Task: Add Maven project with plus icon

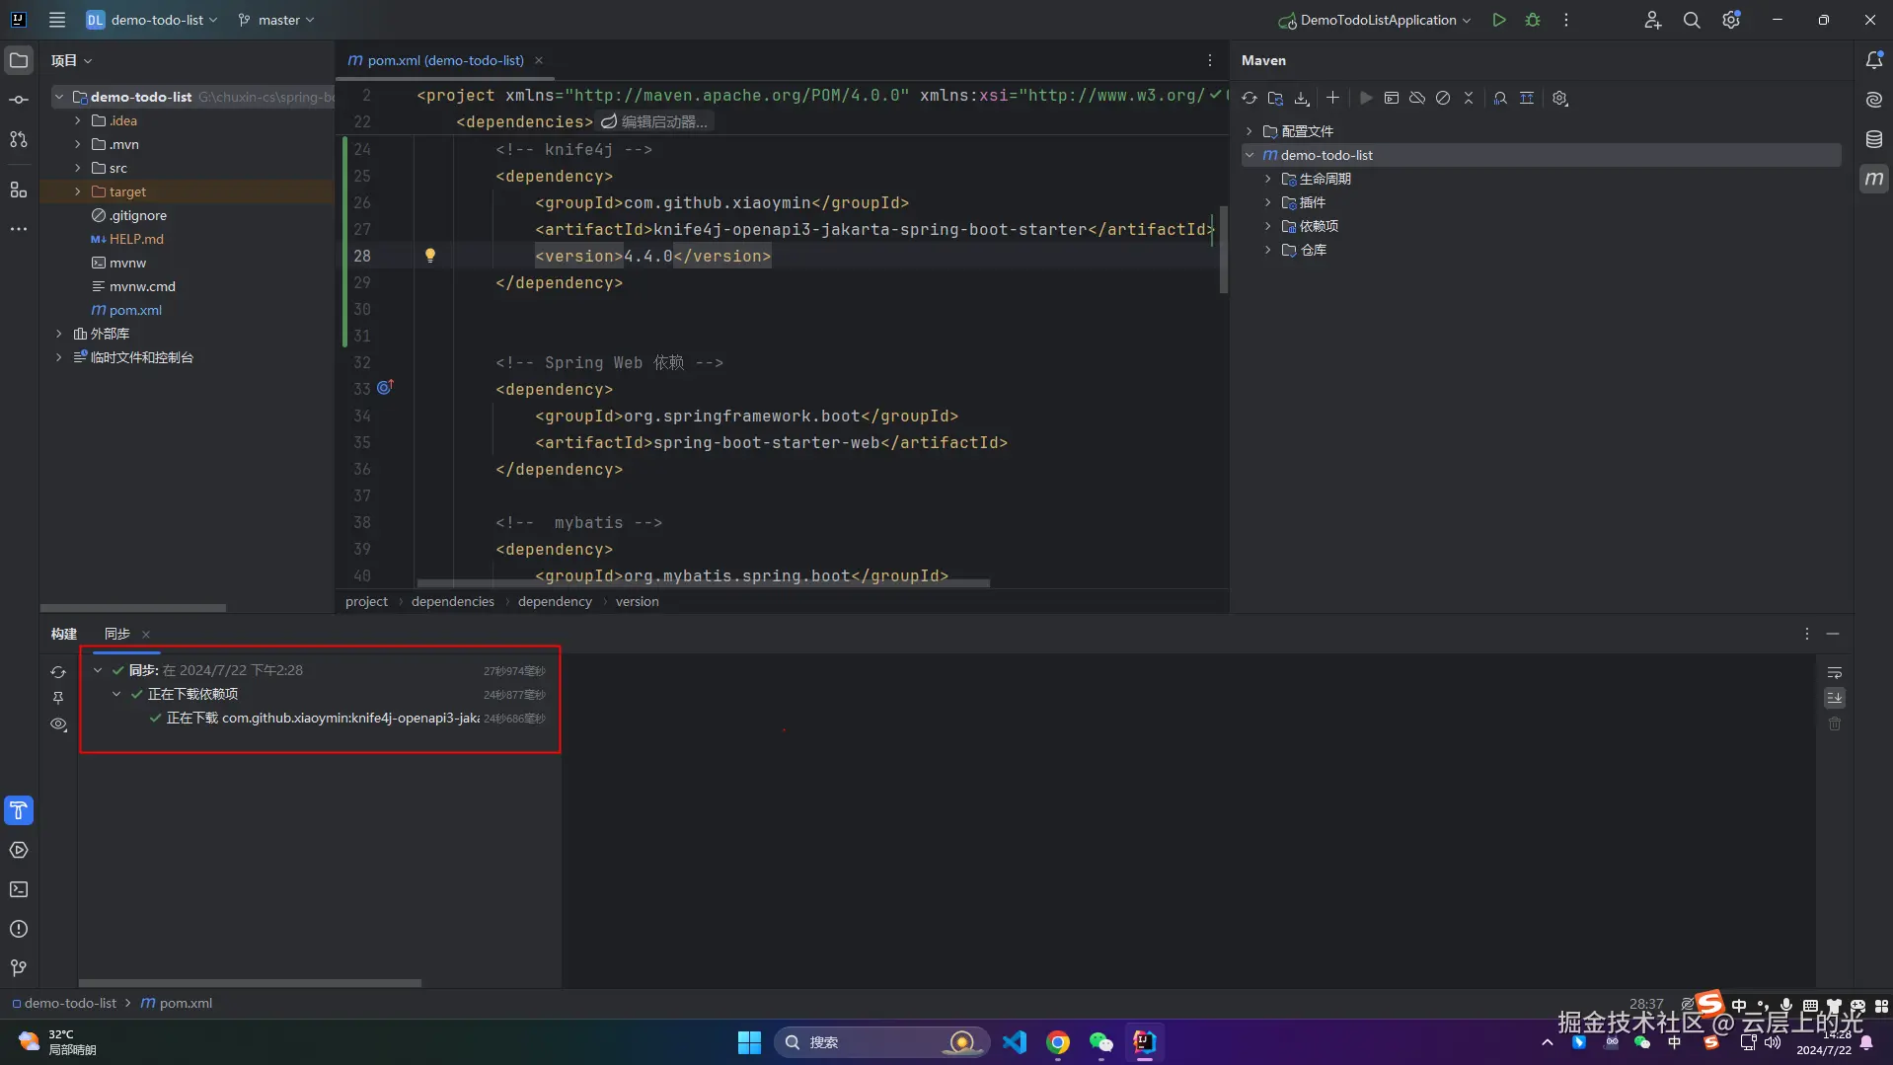Action: tap(1332, 98)
